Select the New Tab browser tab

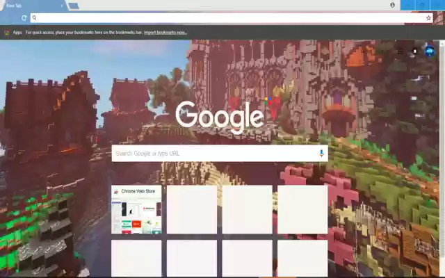coord(33,6)
